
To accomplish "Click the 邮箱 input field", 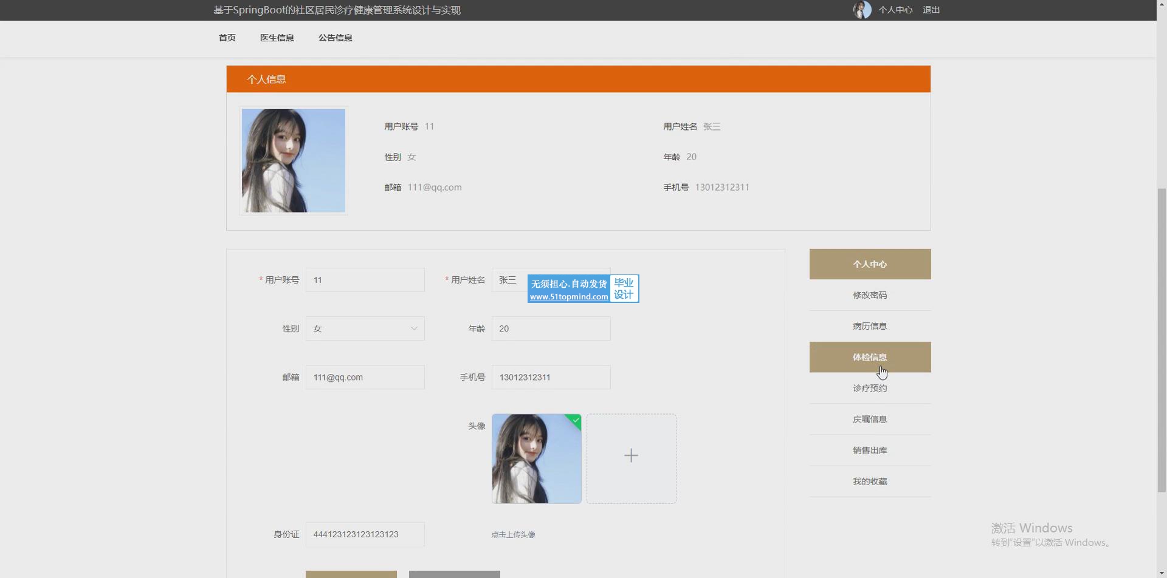I will coord(365,377).
